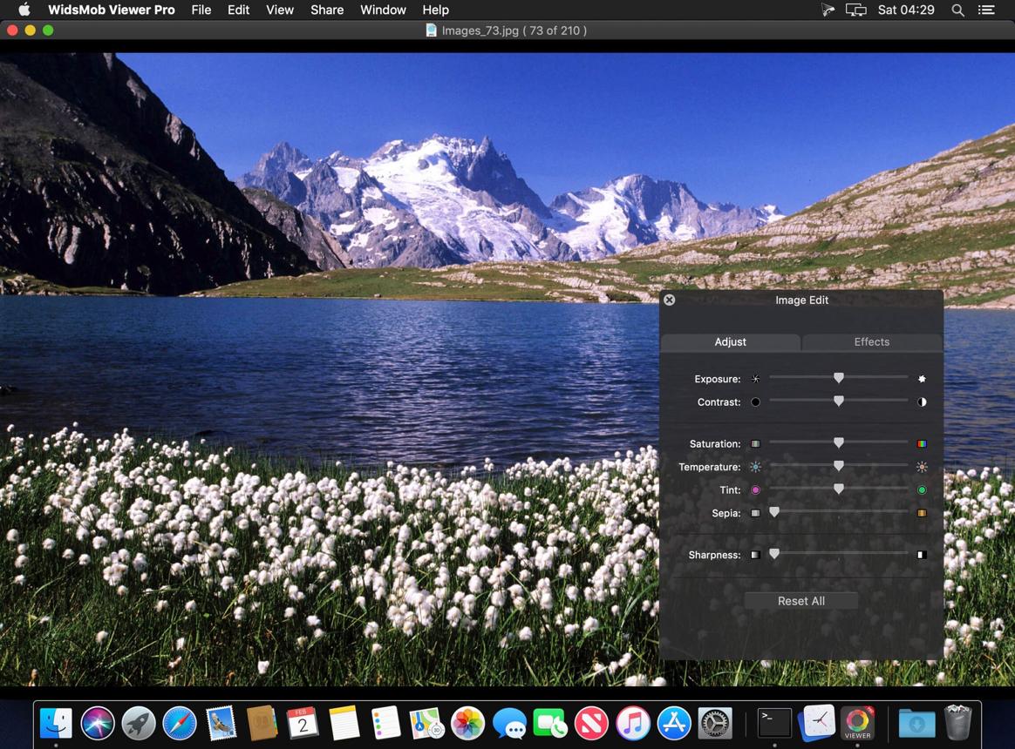This screenshot has width=1015, height=749.
Task: Click the full saturation color icon
Action: pos(922,443)
